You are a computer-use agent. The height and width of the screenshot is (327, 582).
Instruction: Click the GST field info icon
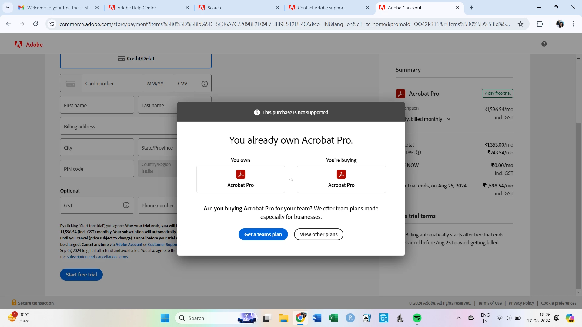point(126,205)
